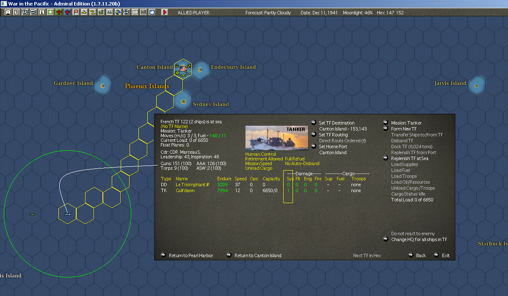Viewport: 508px width, 296px height.
Task: Click the globe toolbar icon
Action: click(118, 12)
